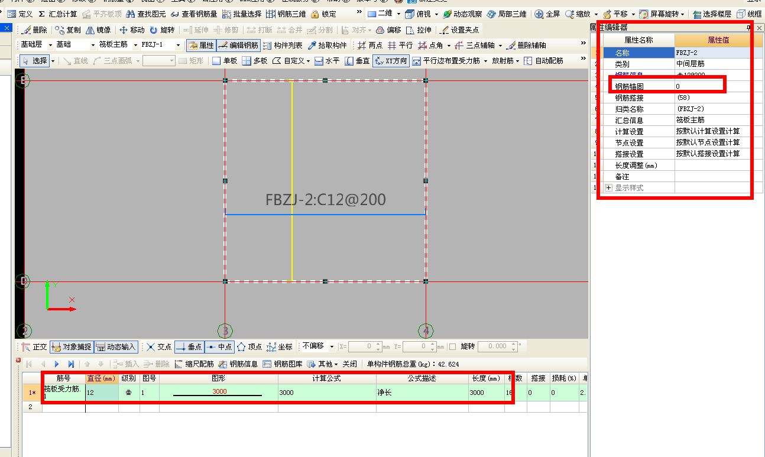765x457 pixels.
Task: Choose 垂直 vertical rebar direction
Action: pyautogui.click(x=357, y=60)
